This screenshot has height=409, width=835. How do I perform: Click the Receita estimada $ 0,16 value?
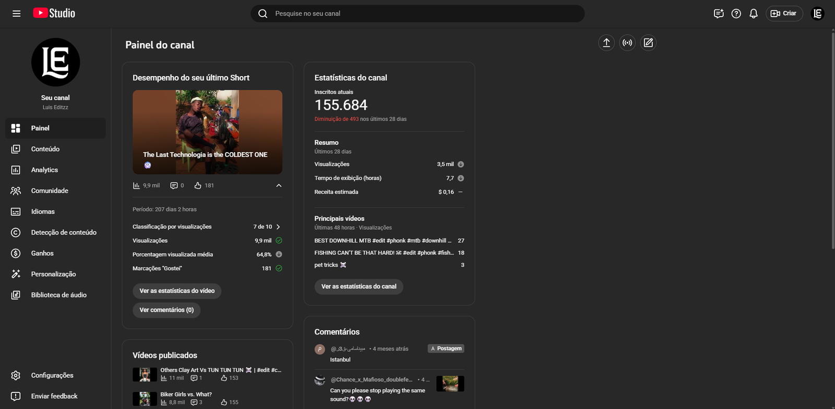pos(446,192)
